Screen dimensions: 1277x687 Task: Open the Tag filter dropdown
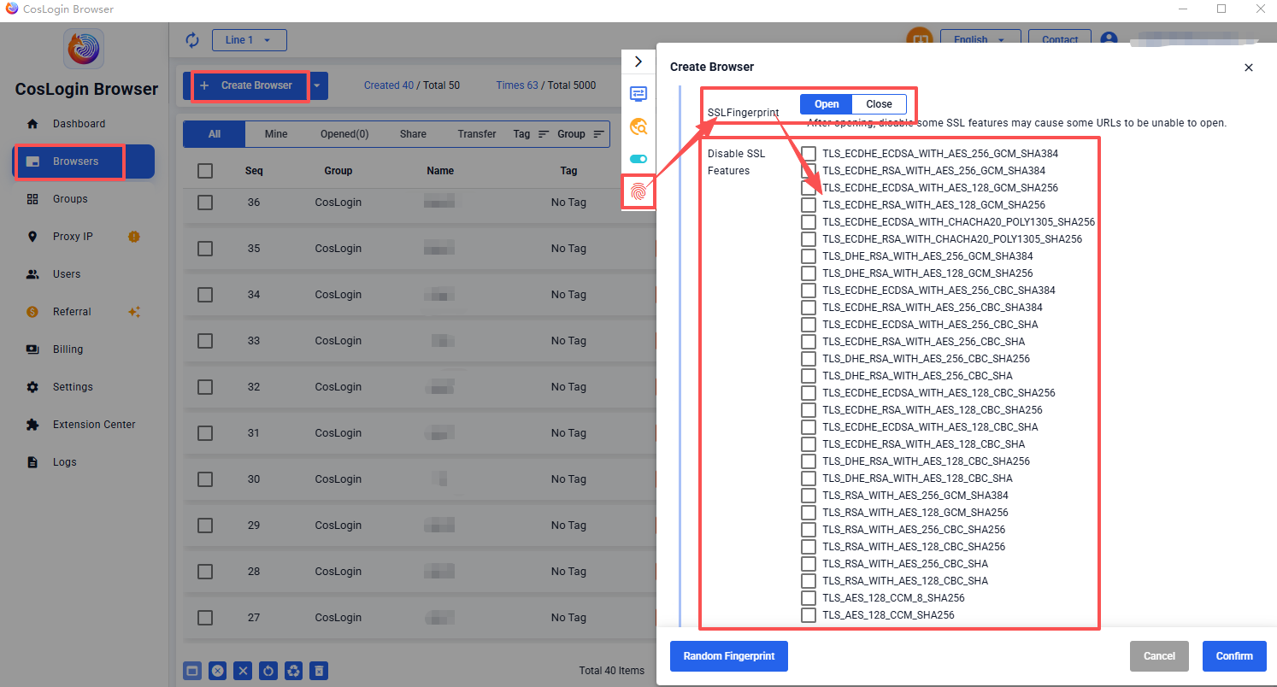[x=532, y=134]
